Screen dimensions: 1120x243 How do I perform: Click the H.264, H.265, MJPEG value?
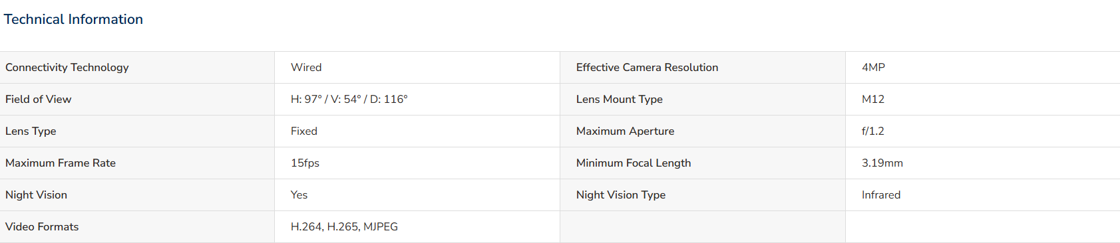(x=344, y=227)
